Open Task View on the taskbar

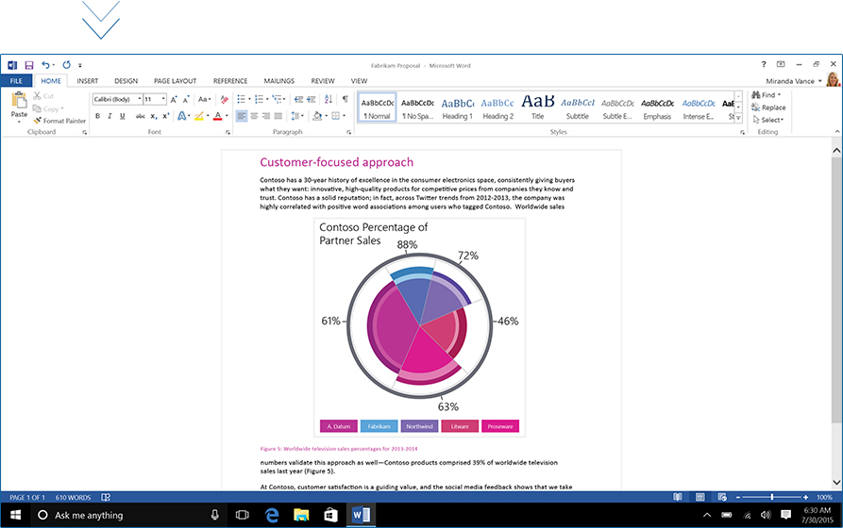coord(243,515)
